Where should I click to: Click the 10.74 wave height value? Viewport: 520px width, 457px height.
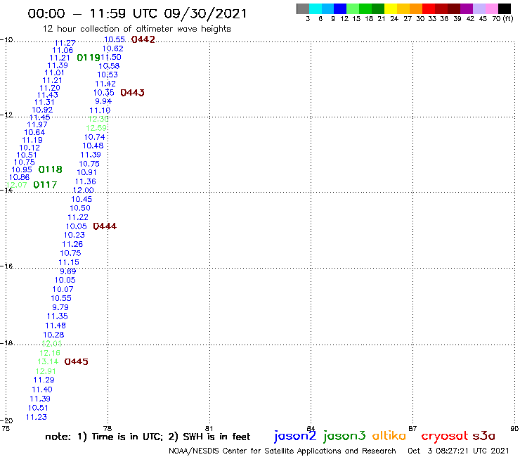tap(95, 137)
